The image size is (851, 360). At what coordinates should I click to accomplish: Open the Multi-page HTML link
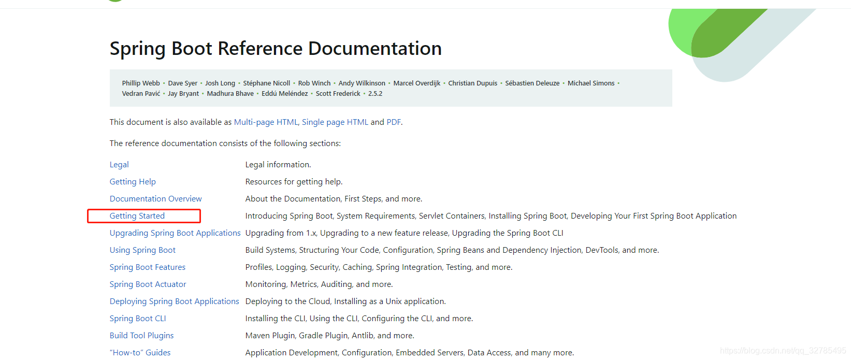[x=266, y=122]
